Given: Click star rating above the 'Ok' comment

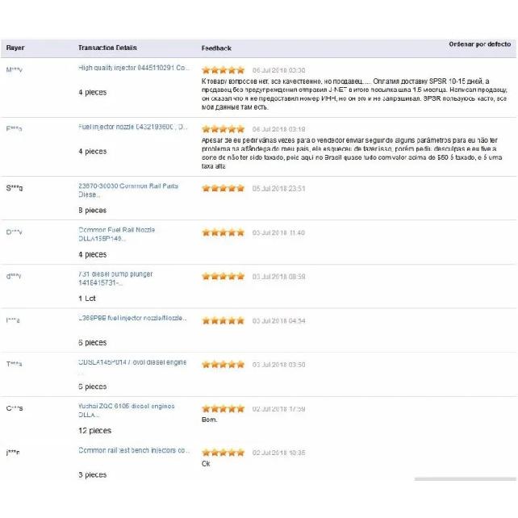Looking at the screenshot, I should pos(223,453).
